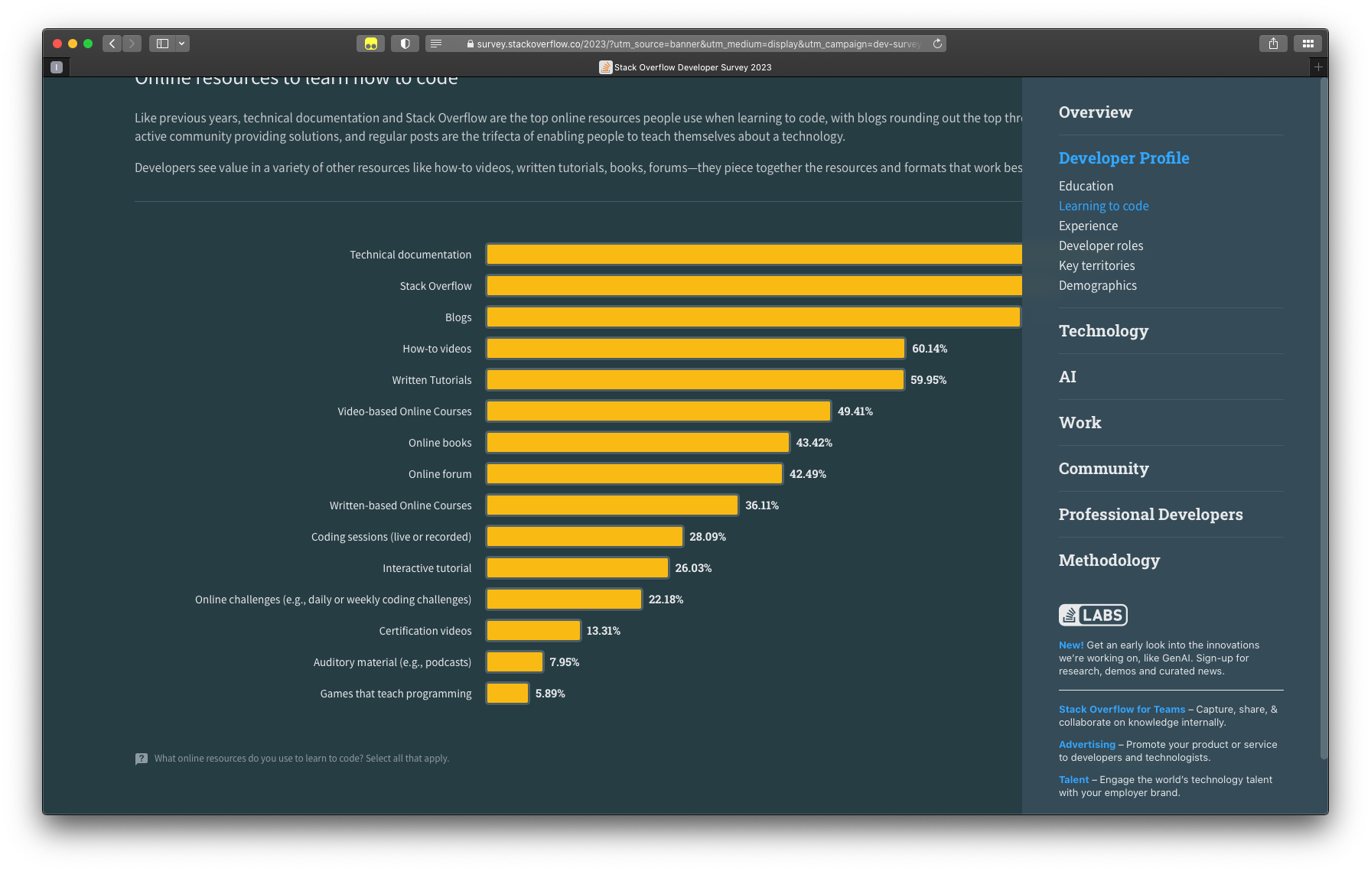Open the Talent link

(x=1073, y=780)
